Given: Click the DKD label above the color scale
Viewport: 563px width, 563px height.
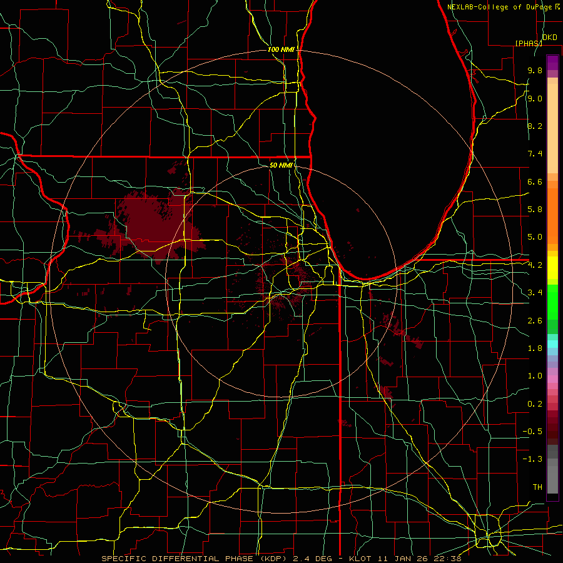Looking at the screenshot, I should (x=550, y=38).
